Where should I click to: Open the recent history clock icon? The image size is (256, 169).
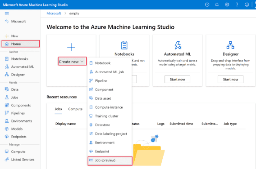(207, 5)
